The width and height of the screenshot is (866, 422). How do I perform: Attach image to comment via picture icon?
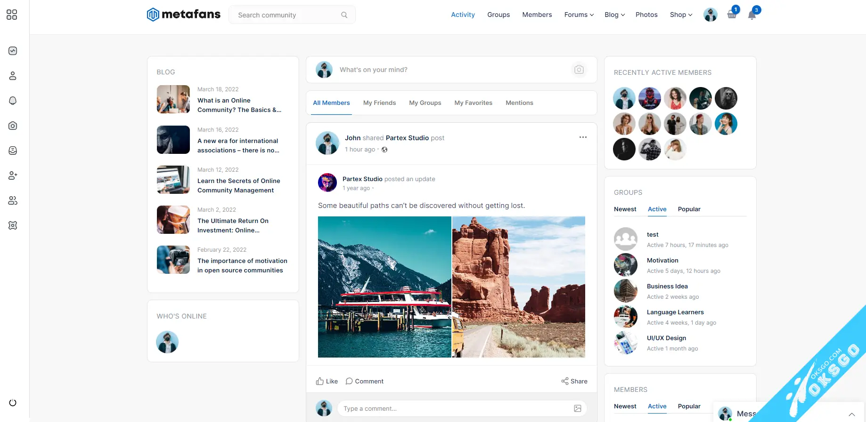(577, 408)
